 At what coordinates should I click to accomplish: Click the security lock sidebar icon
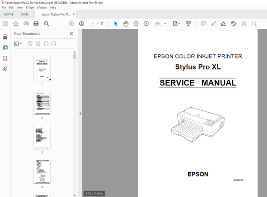pyautogui.click(x=5, y=37)
